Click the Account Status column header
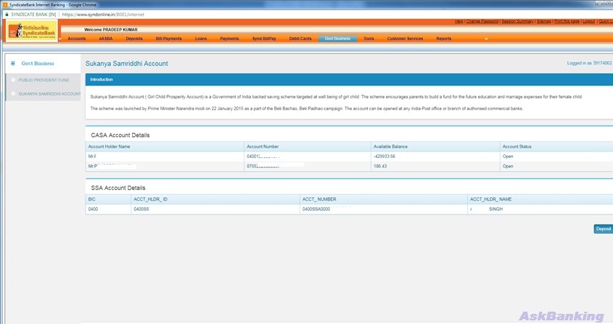 [x=556, y=146]
